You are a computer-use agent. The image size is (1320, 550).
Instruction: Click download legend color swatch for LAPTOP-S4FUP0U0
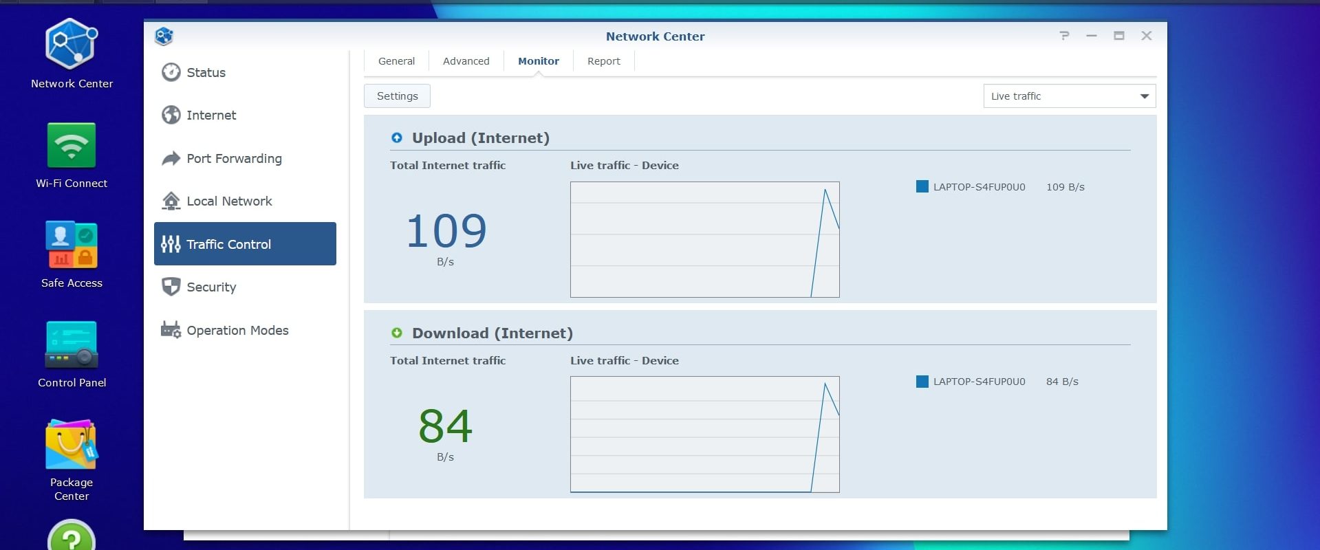[922, 382]
